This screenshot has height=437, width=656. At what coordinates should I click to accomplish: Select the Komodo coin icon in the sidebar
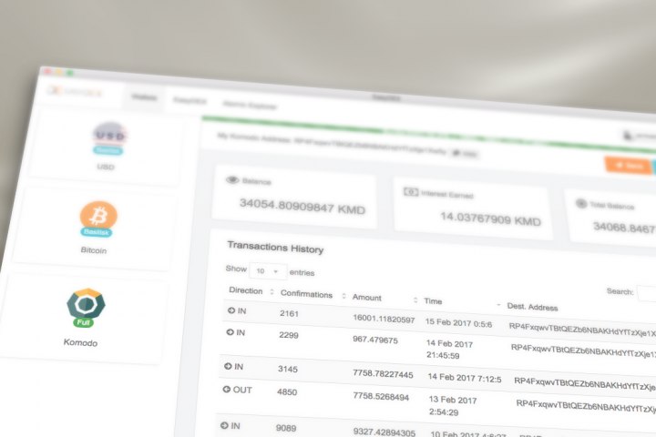[x=87, y=303]
